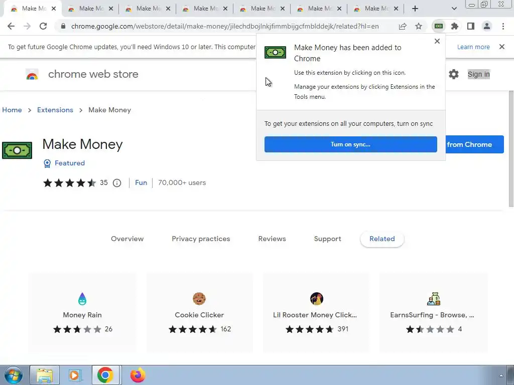This screenshot has height=385, width=514.
Task: Open a new tab with plus button
Action: click(415, 9)
